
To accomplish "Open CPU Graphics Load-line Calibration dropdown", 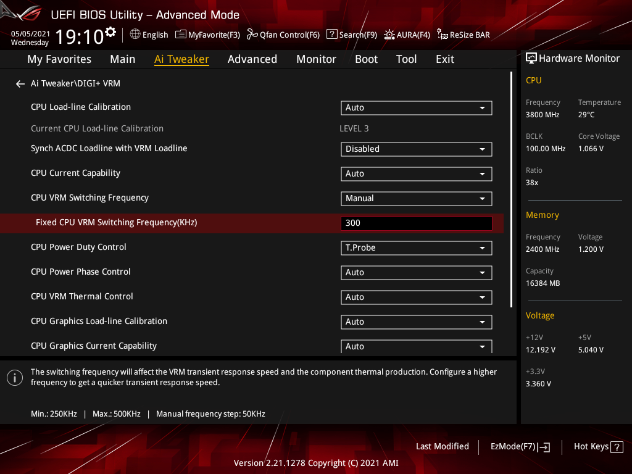I will click(x=417, y=322).
